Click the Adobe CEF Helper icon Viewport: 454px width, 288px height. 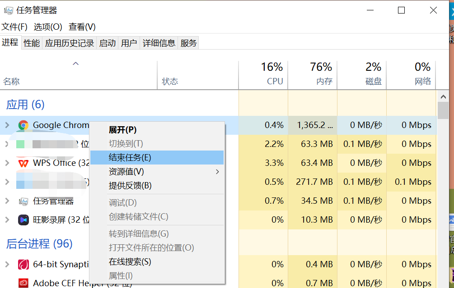click(x=23, y=283)
